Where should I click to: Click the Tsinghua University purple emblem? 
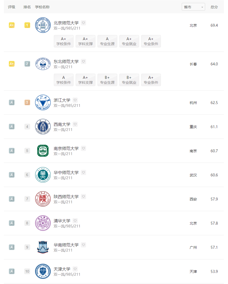coord(43,223)
